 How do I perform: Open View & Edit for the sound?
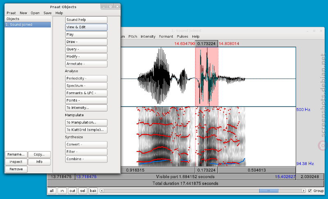pyautogui.click(x=86, y=27)
